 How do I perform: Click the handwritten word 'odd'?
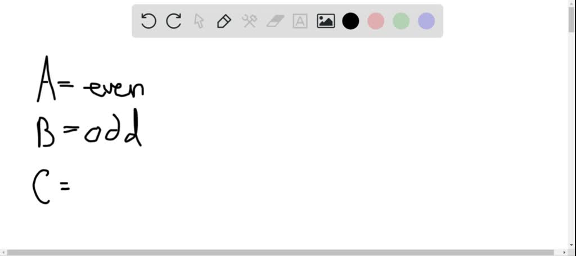113,129
